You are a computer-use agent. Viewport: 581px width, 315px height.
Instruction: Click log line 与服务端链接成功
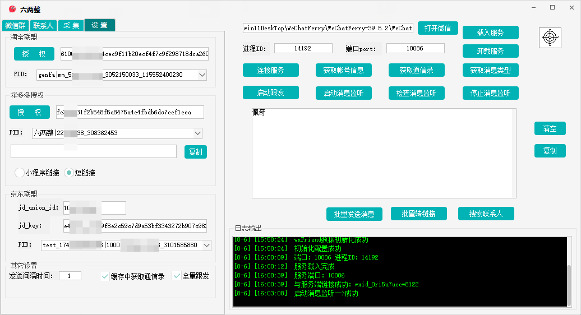point(326,284)
